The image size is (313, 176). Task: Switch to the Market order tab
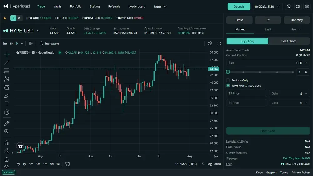coord(240,29)
